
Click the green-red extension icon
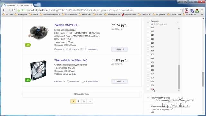click(197, 11)
